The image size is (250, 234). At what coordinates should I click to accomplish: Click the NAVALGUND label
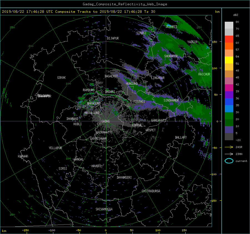tap(92, 113)
